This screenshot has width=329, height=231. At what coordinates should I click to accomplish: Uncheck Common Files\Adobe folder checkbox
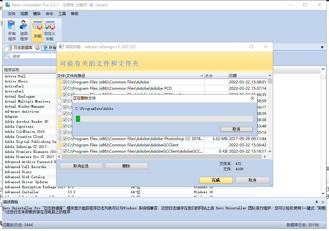[65, 82]
